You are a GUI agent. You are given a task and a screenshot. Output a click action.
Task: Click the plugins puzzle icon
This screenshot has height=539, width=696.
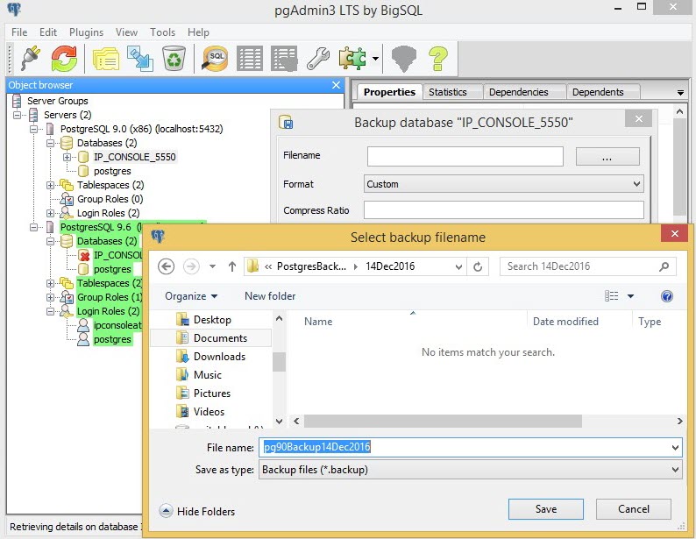[x=352, y=59]
